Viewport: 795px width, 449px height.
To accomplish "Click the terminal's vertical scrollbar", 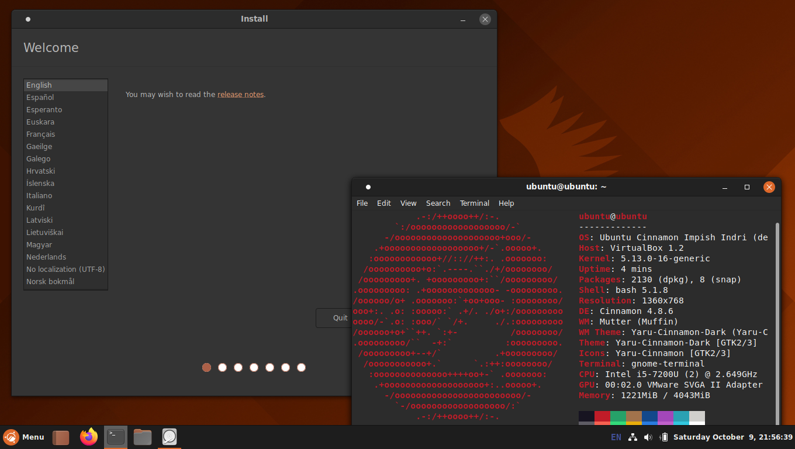I will click(x=777, y=322).
